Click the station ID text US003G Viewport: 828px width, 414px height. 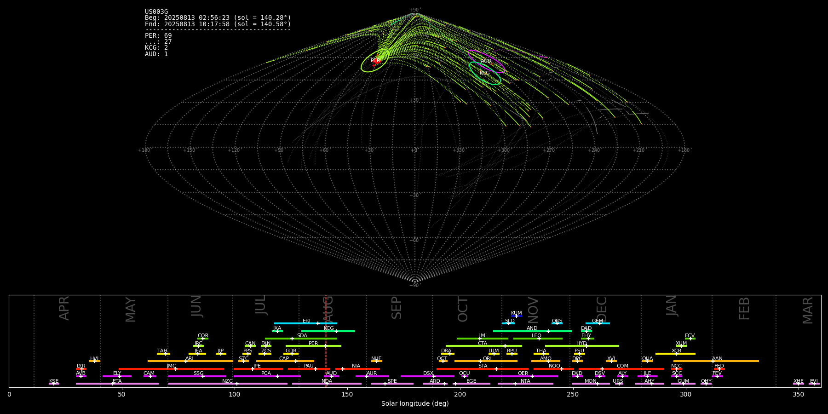tap(156, 12)
